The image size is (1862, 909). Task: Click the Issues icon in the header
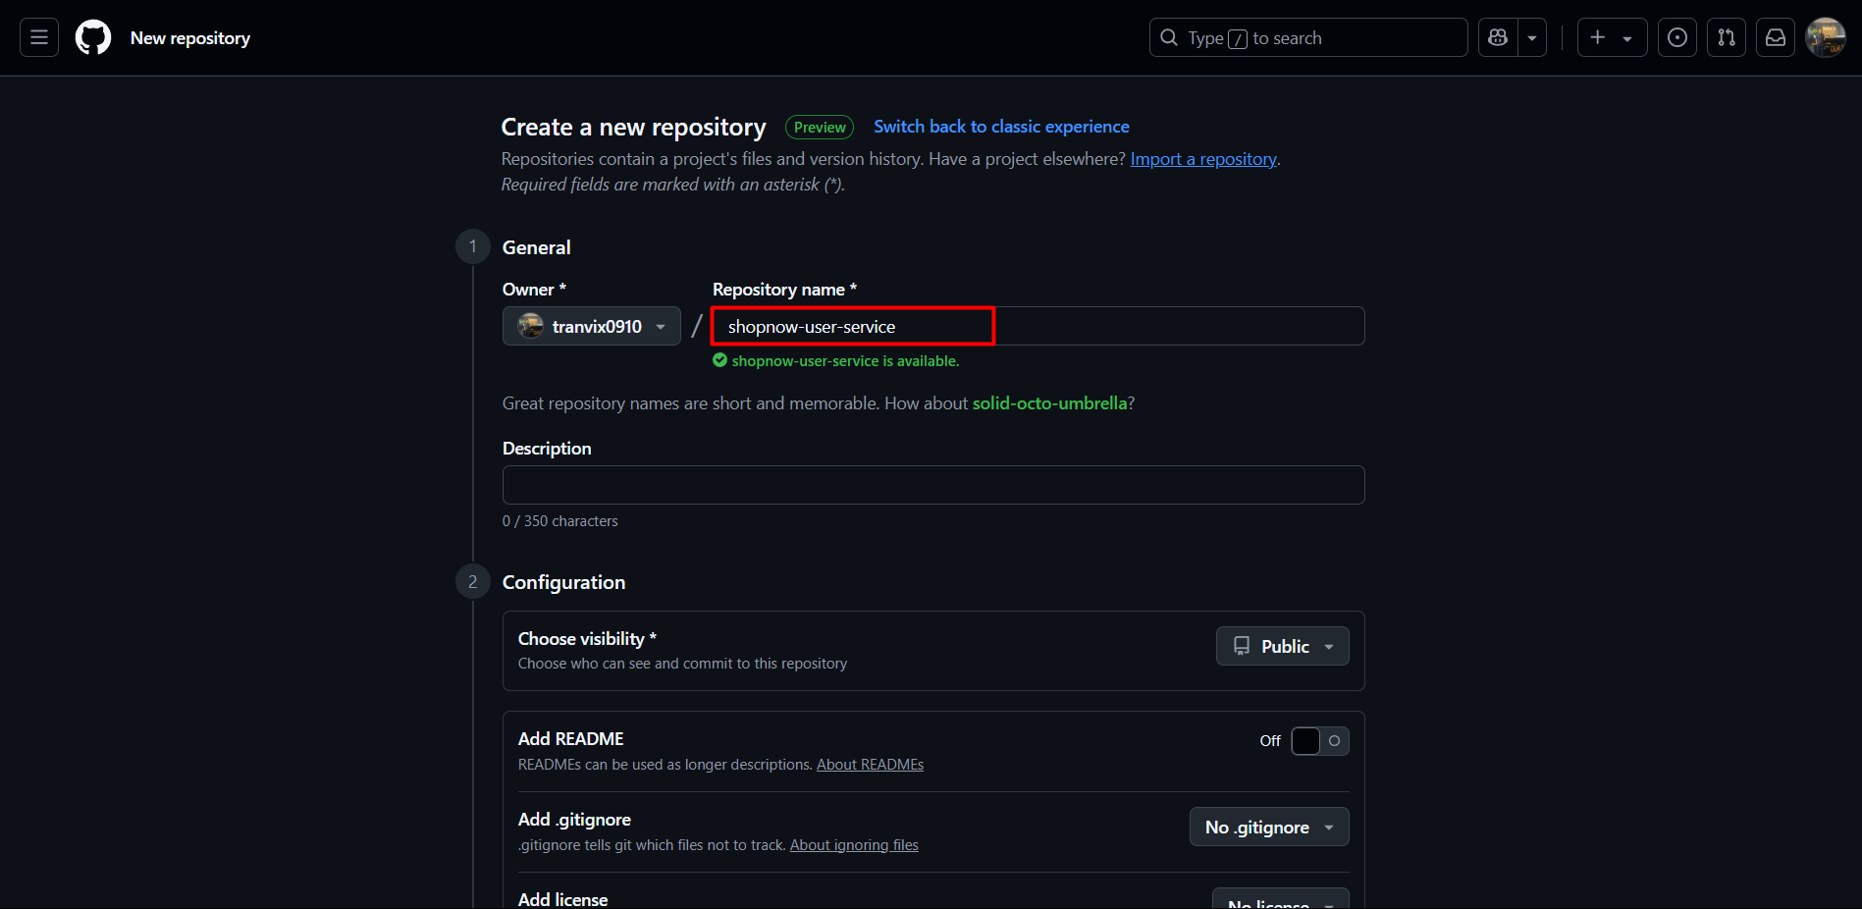(1676, 36)
